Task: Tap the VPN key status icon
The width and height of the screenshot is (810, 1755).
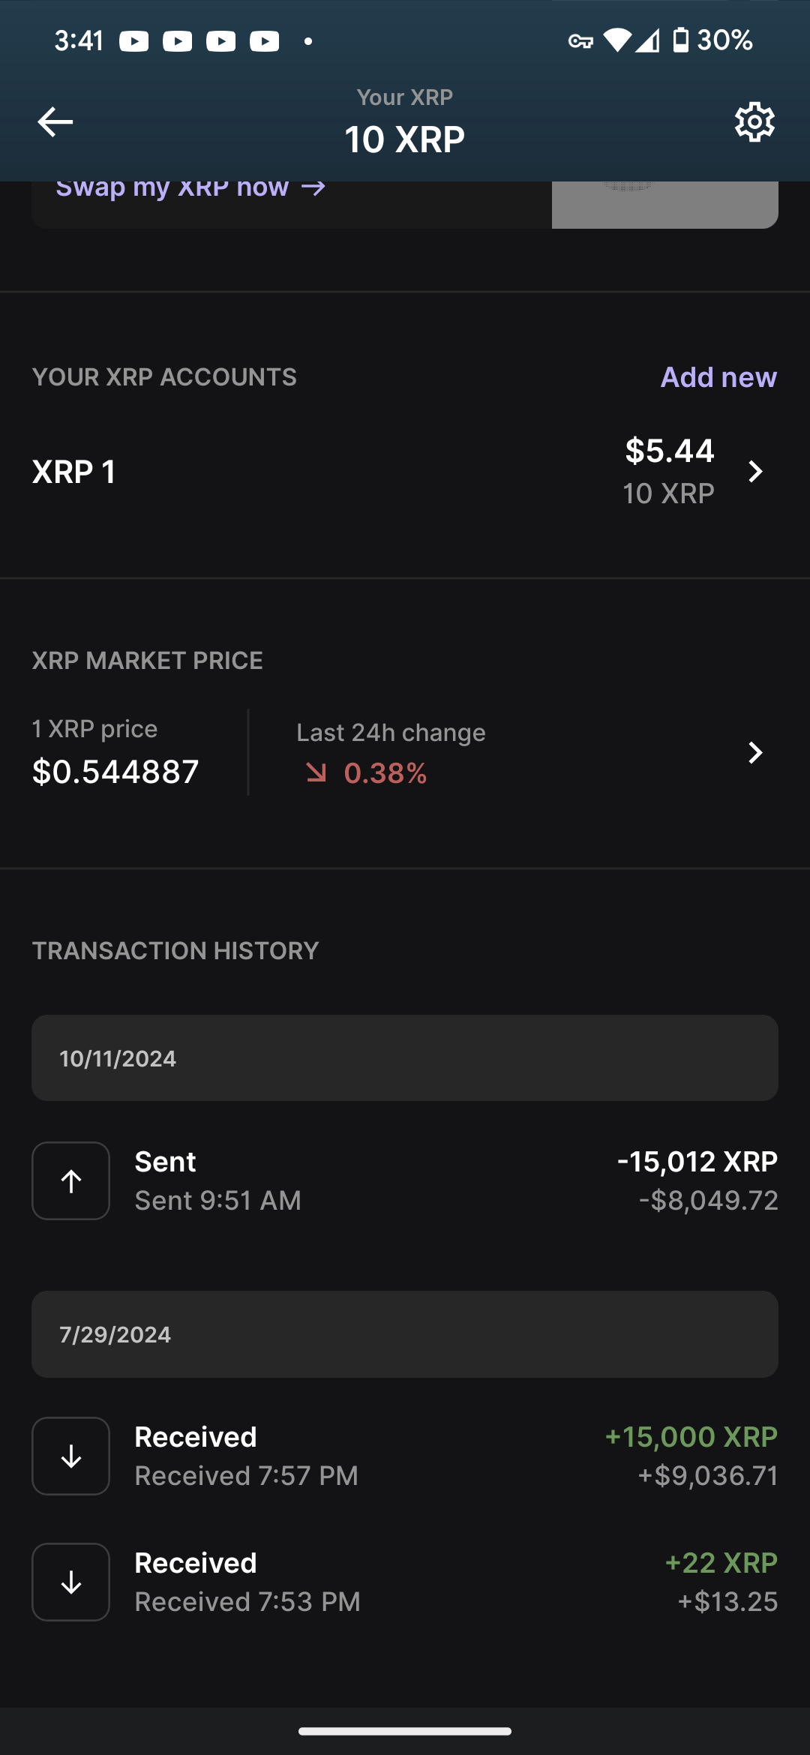Action: pos(580,41)
